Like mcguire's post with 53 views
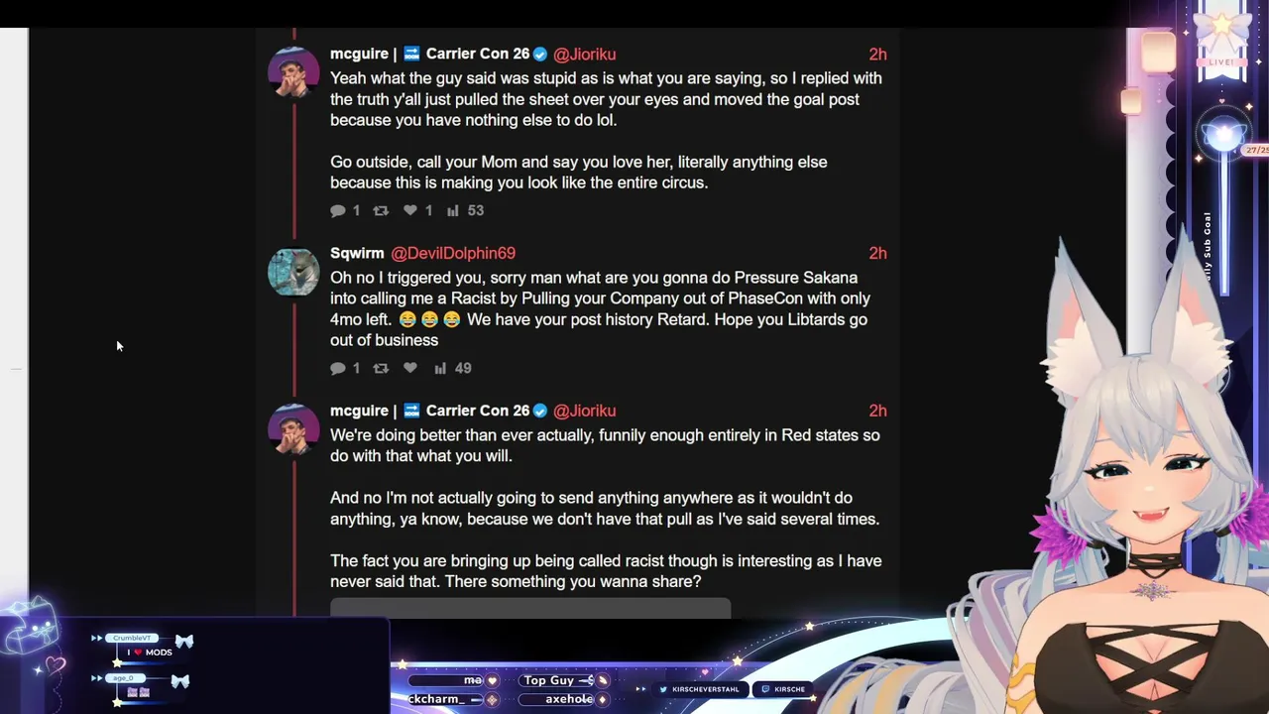Screen dimensions: 1269x714 tap(410, 210)
